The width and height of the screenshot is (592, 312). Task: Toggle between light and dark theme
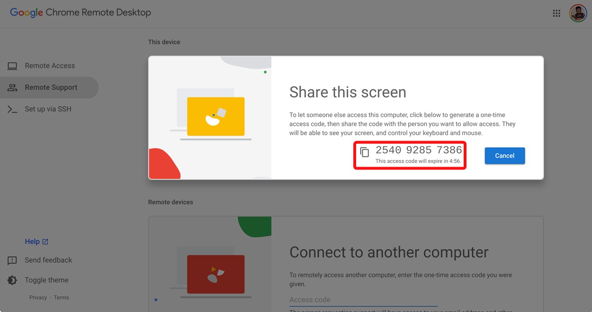coord(46,280)
